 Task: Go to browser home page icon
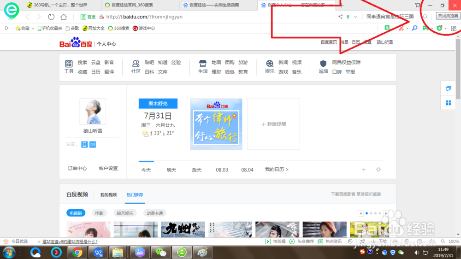click(64, 17)
